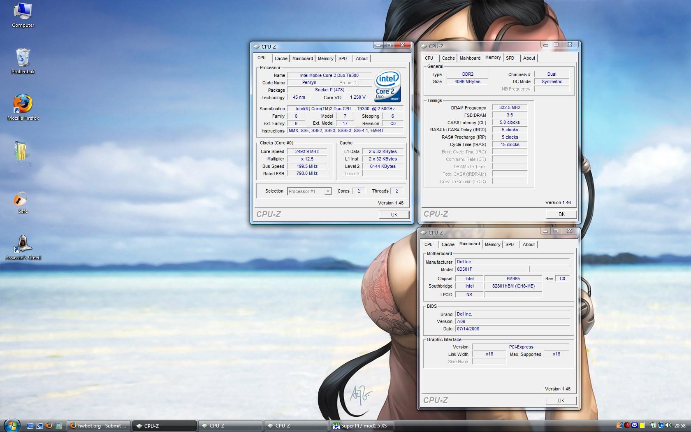Viewport: 691px width, 432px height.
Task: Close the CPU-Z CPU tab window
Action: 403,45
